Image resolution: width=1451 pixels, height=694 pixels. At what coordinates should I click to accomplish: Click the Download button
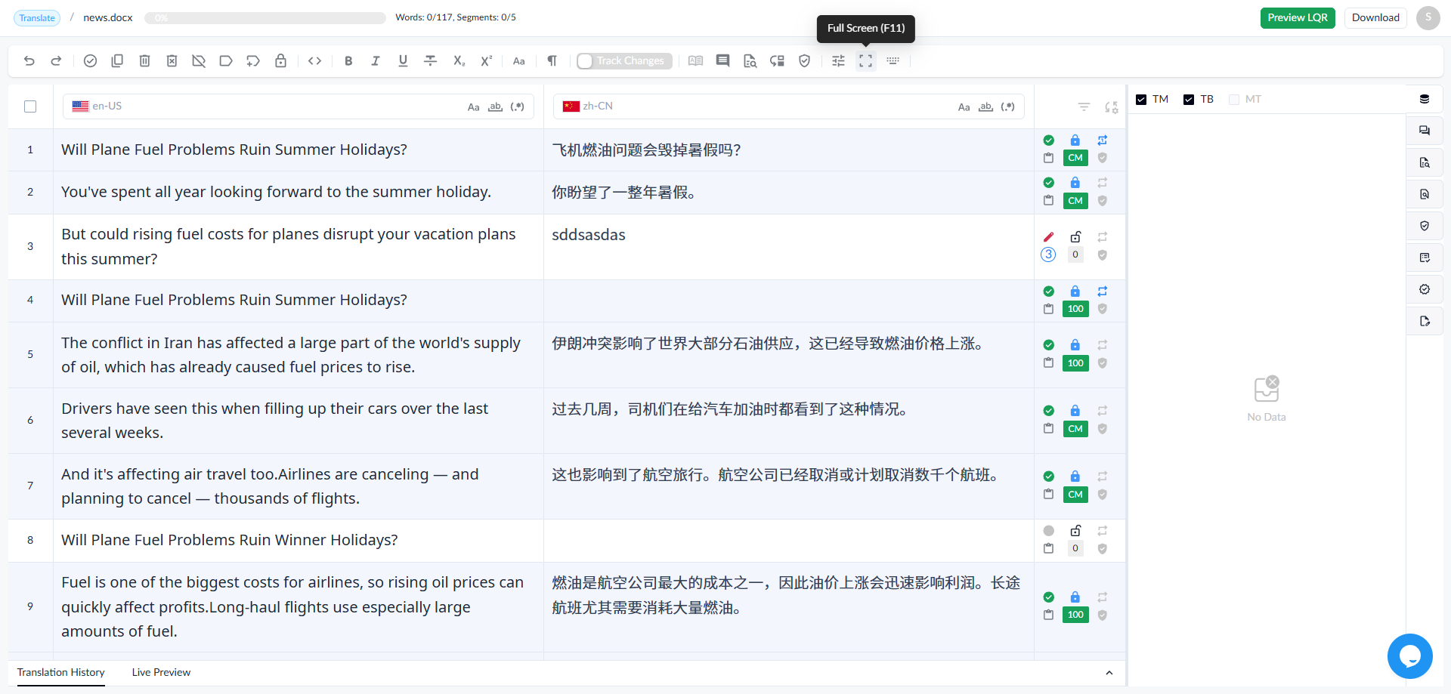point(1375,17)
